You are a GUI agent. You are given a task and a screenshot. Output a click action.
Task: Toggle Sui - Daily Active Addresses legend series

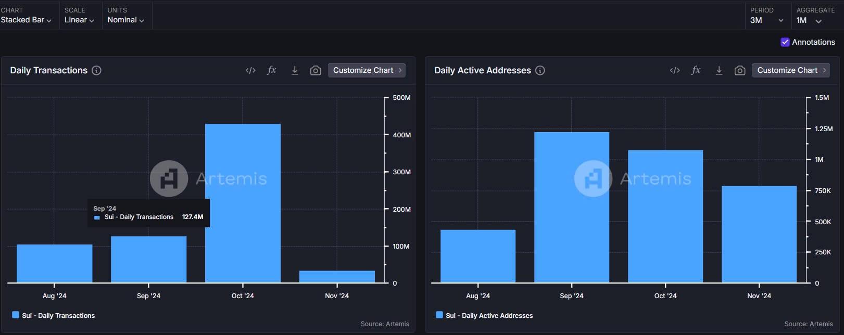[x=484, y=315]
